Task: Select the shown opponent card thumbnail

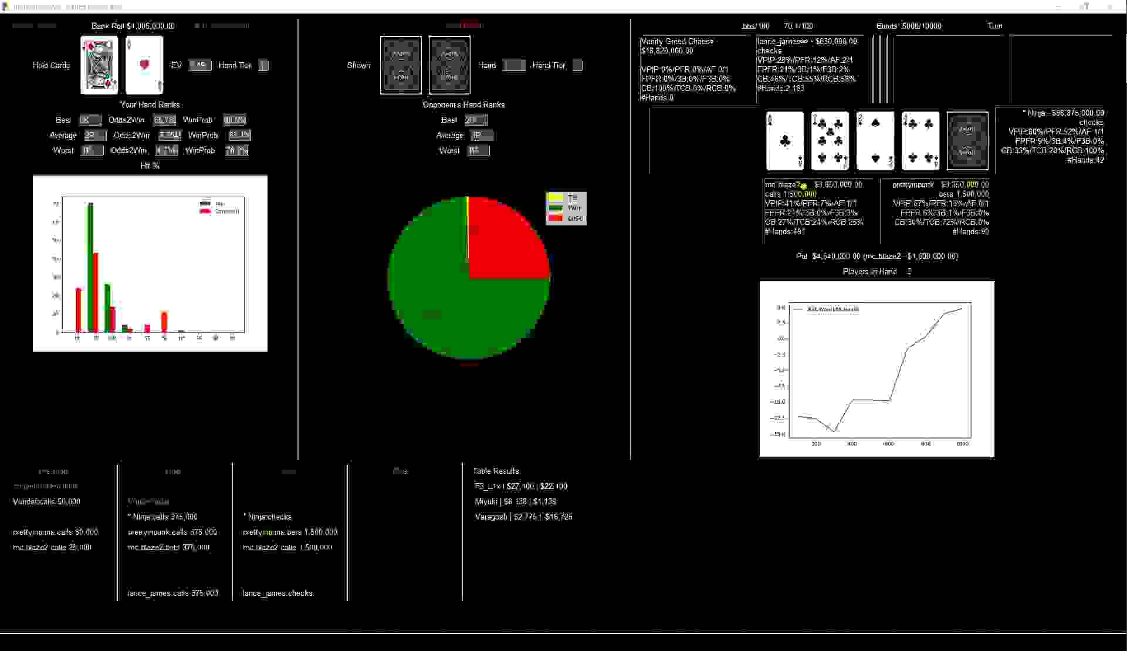Action: click(x=401, y=65)
